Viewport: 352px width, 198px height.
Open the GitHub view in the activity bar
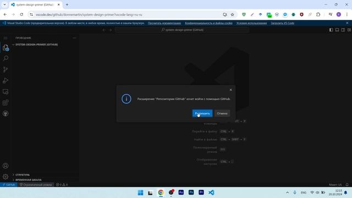point(5,114)
